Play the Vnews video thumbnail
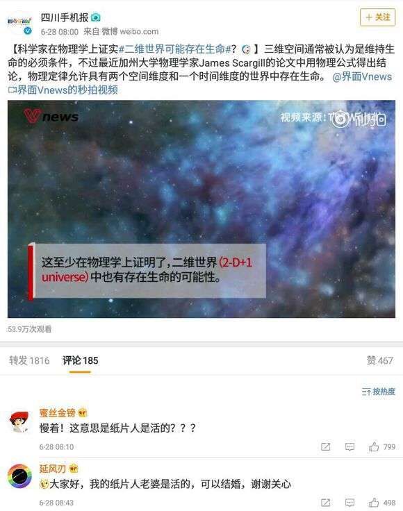This screenshot has height=511, width=403. coord(201,209)
